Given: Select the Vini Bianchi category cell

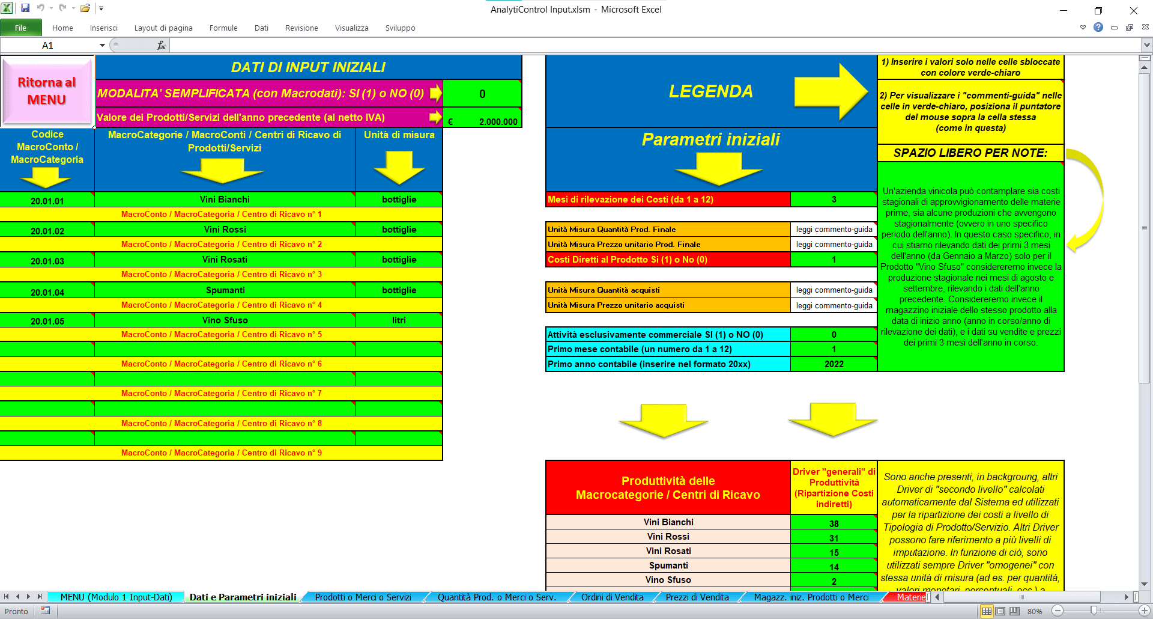Looking at the screenshot, I should 225,200.
